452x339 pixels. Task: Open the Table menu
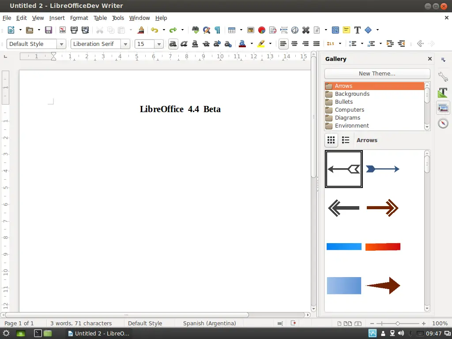click(100, 18)
